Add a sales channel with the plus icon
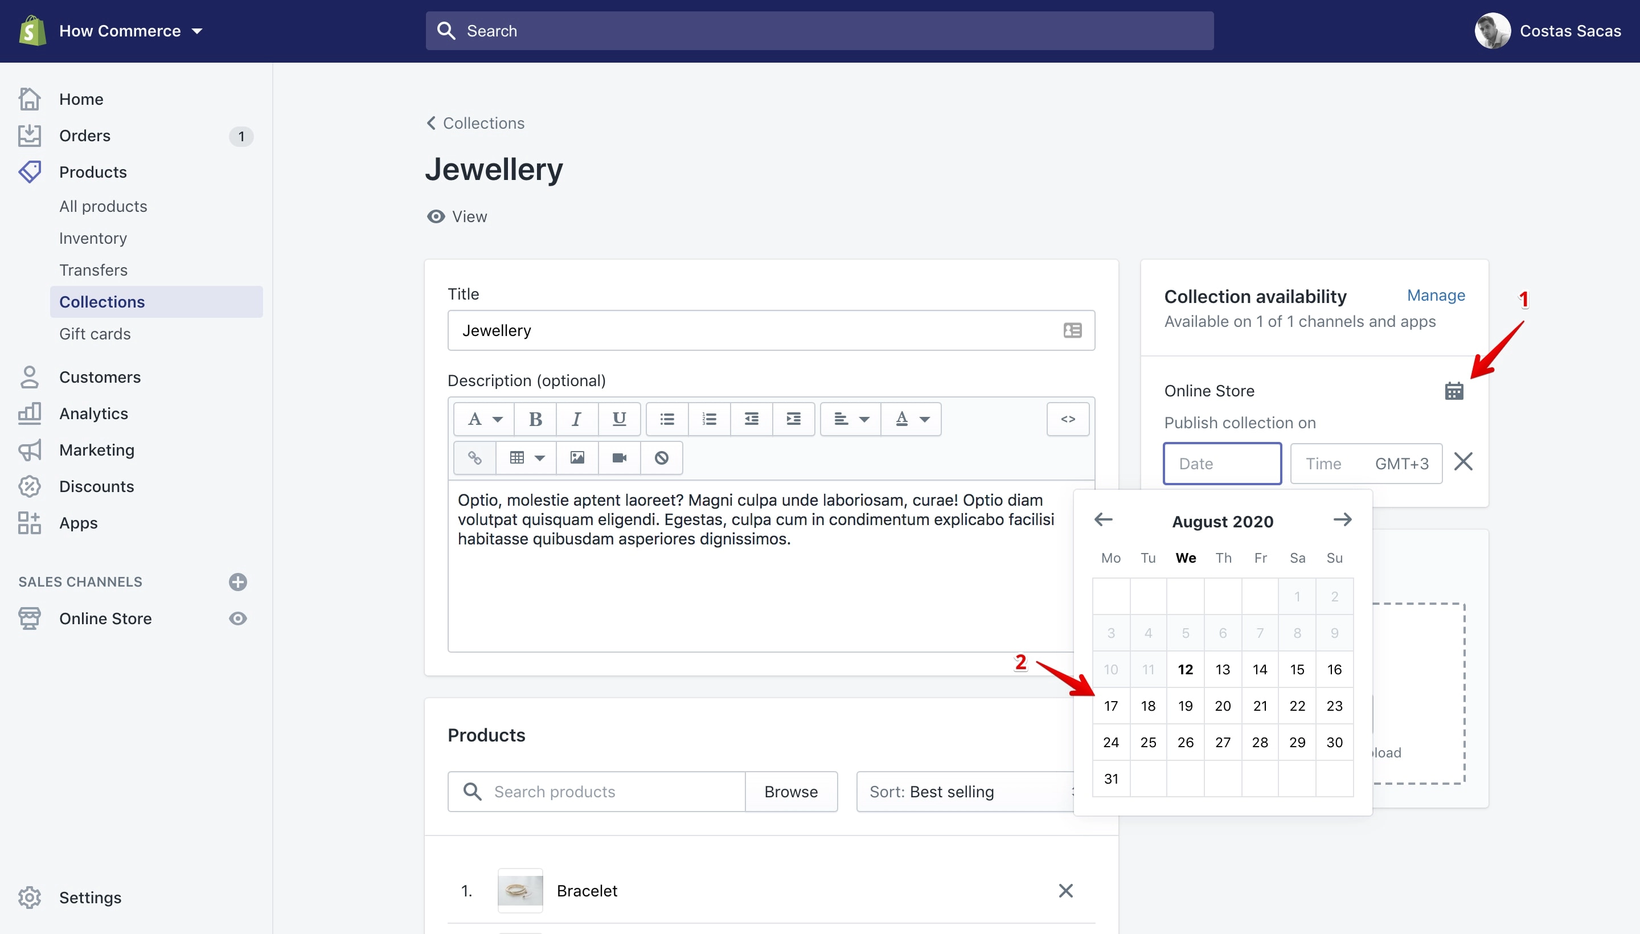Viewport: 1640px width, 934px height. [x=238, y=582]
